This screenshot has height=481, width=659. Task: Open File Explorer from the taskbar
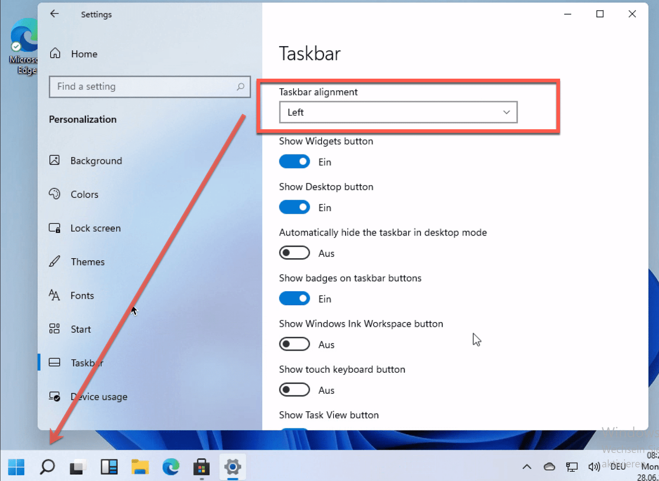[x=140, y=467]
